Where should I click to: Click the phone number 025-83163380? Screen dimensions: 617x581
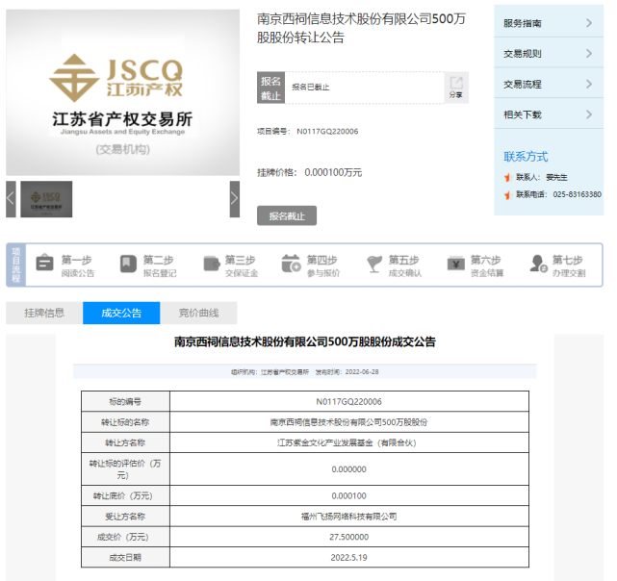tap(577, 194)
